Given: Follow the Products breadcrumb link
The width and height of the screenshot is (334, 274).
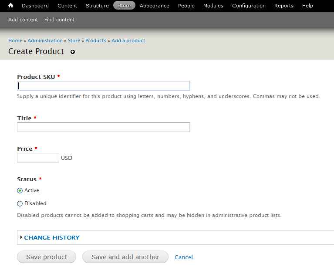Looking at the screenshot, I should click(x=96, y=41).
